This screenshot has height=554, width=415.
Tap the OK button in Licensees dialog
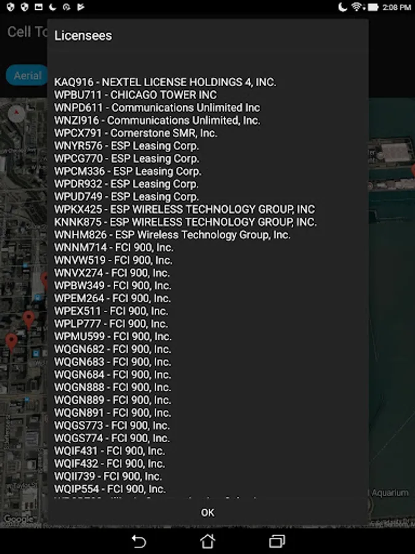coord(208,513)
